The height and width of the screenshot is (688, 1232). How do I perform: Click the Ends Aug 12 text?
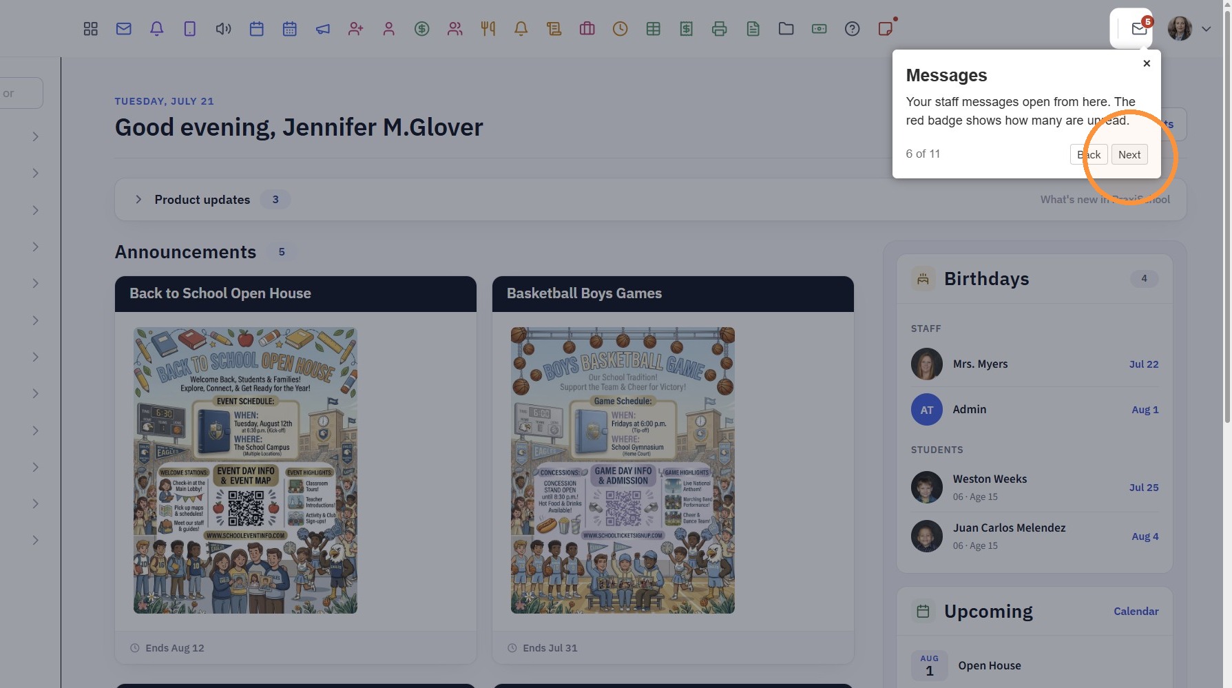(x=175, y=648)
